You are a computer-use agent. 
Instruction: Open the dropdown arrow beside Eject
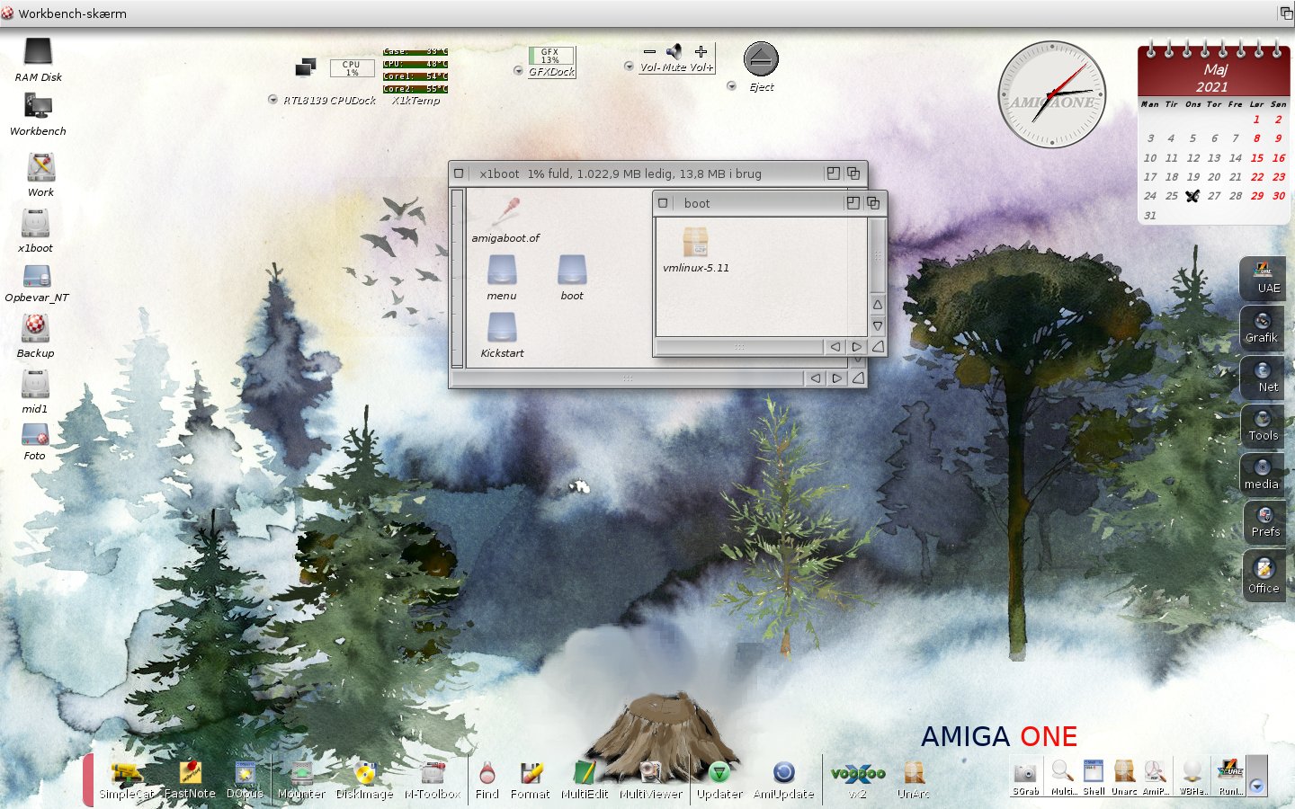tap(731, 86)
